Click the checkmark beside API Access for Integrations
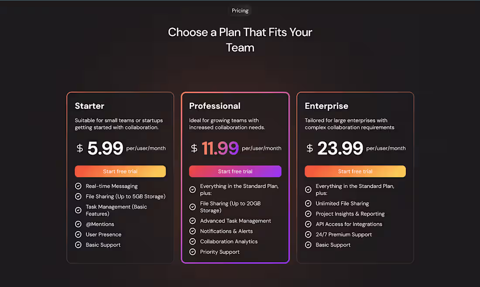 click(309, 224)
